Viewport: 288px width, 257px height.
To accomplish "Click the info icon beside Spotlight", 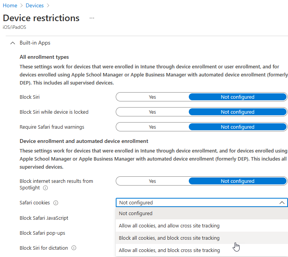I will pyautogui.click(x=45, y=188).
